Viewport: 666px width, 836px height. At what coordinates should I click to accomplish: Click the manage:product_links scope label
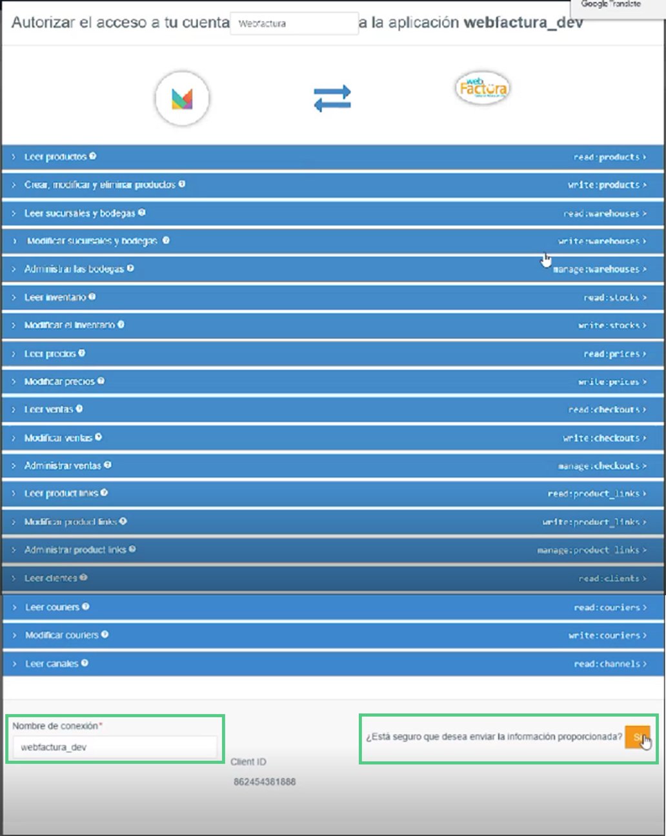(588, 550)
